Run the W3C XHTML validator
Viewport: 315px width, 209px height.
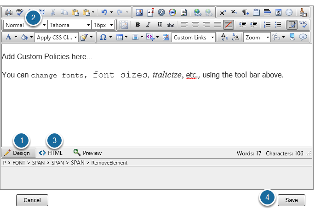303,25
